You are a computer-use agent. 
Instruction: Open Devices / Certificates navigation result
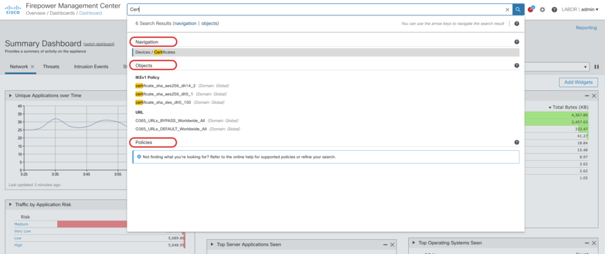(x=326, y=52)
